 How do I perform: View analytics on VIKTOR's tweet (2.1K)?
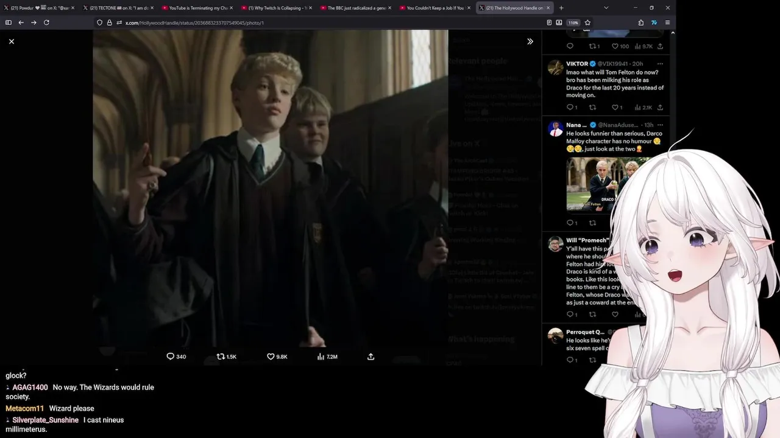(x=643, y=108)
